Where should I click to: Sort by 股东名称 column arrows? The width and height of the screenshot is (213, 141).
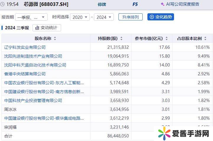(55, 39)
